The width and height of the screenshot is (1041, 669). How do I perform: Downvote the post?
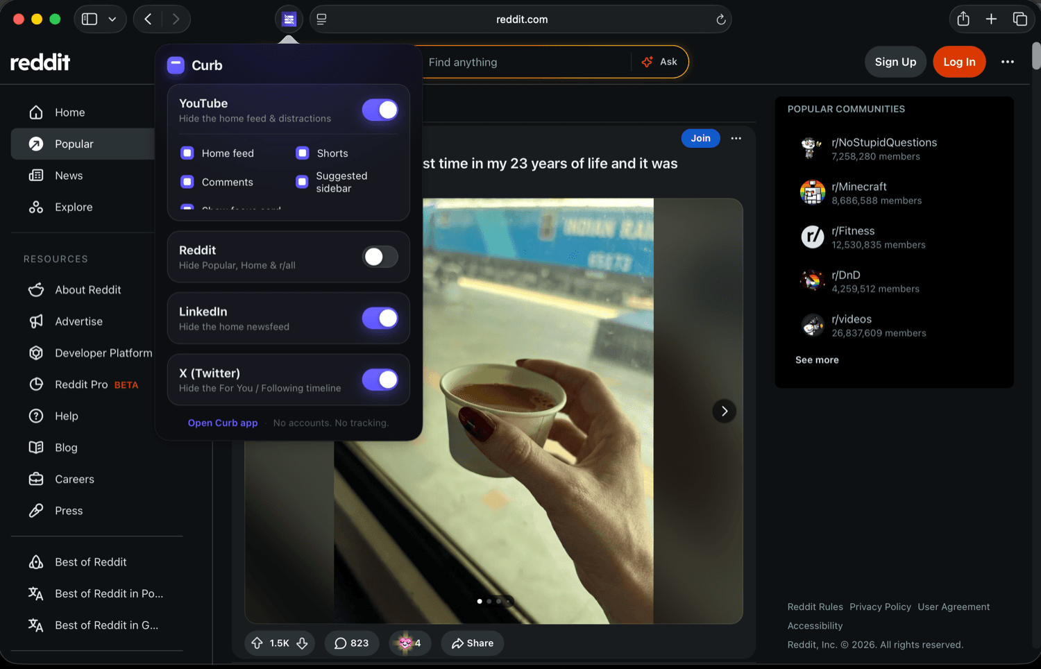(x=302, y=643)
